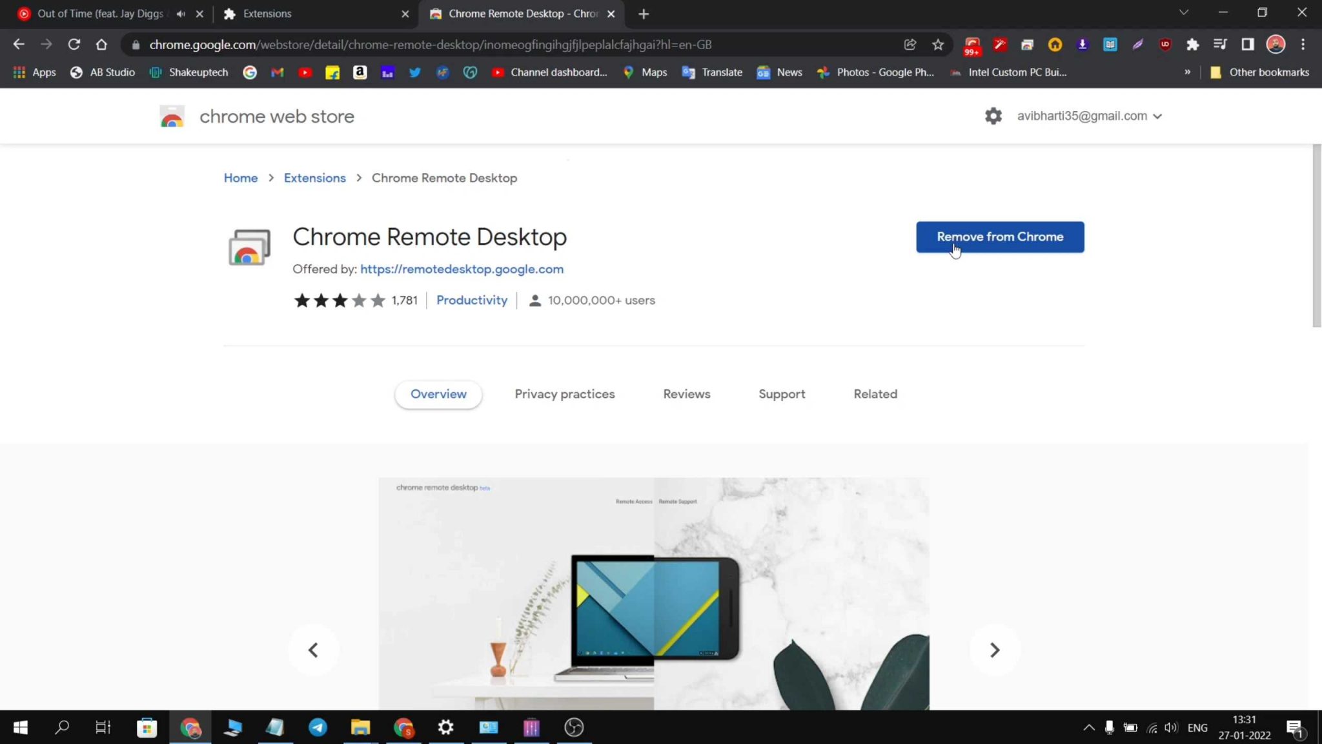1322x744 pixels.
Task: Switch to the Privacy practices tab
Action: coord(565,394)
